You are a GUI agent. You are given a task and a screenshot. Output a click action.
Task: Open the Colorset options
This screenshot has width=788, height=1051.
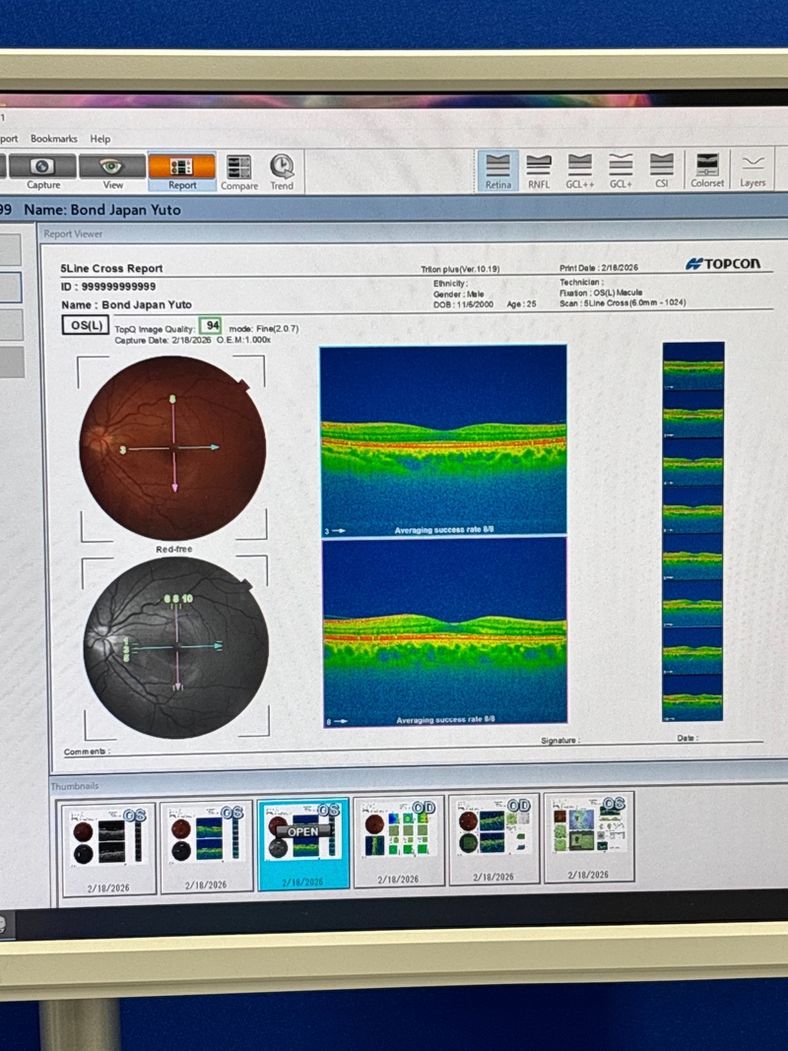click(707, 170)
